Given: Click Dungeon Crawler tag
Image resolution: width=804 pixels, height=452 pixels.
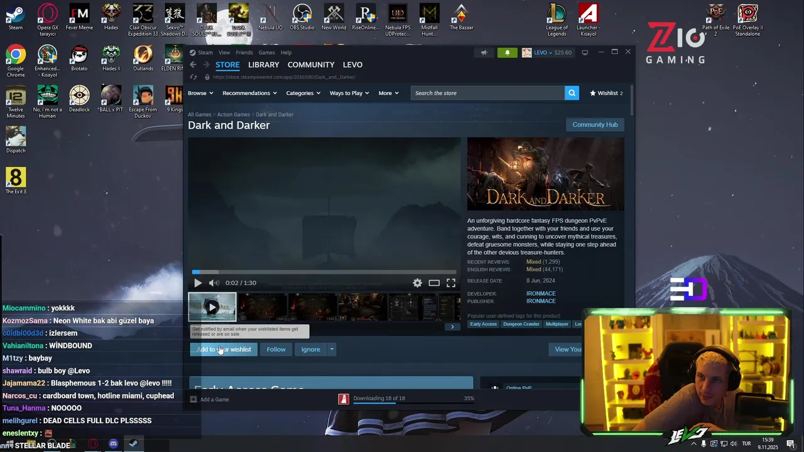Looking at the screenshot, I should [521, 324].
